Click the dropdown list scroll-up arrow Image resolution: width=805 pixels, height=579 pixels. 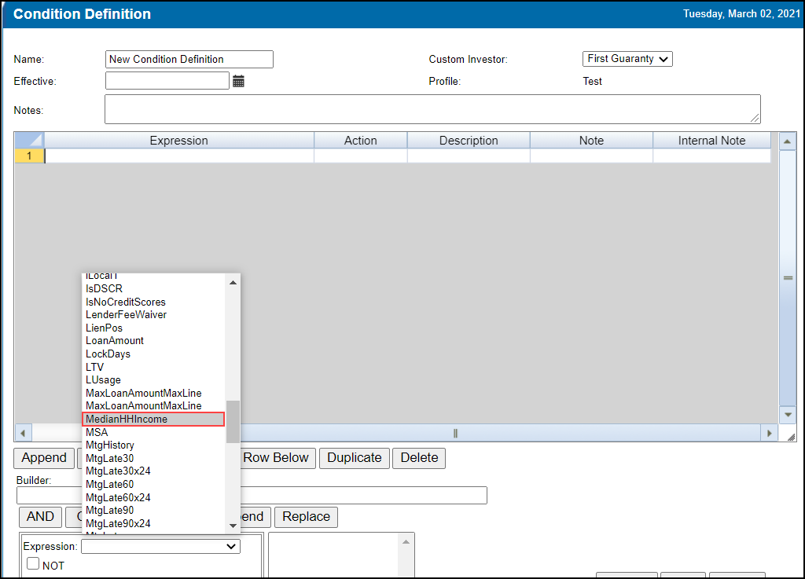(233, 283)
